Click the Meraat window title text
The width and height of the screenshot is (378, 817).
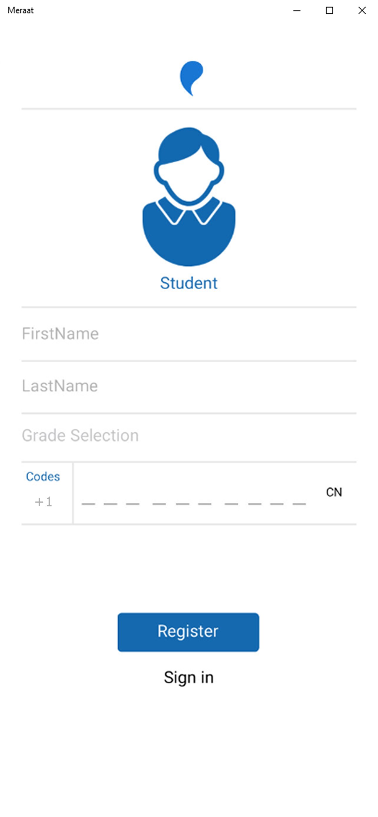coord(21,11)
